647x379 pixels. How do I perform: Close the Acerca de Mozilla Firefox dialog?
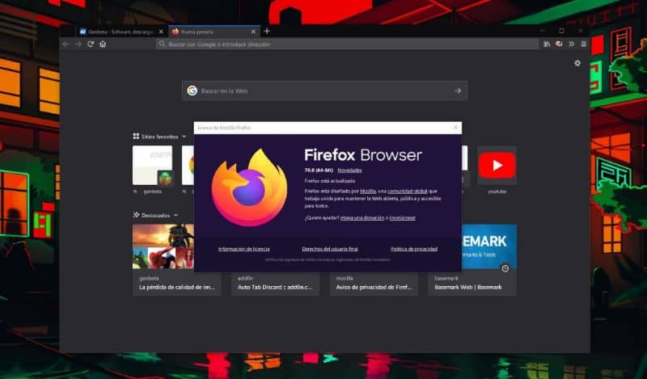[x=455, y=128]
